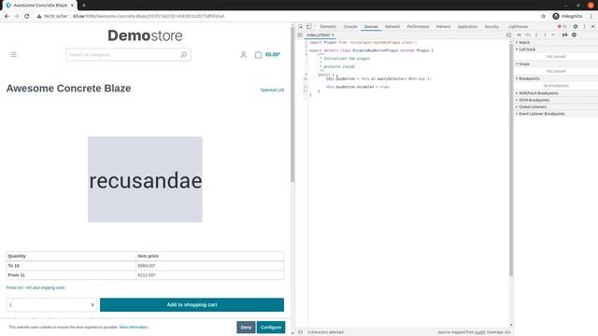Click the Inkognito profile indicator
This screenshot has height=336, width=598.
click(x=567, y=17)
